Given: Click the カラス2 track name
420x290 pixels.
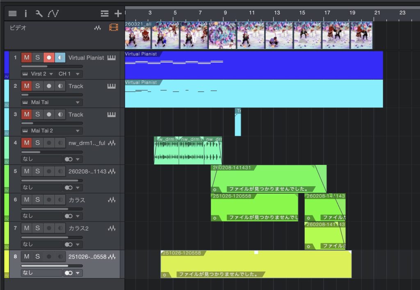Looking at the screenshot, I should (78, 228).
